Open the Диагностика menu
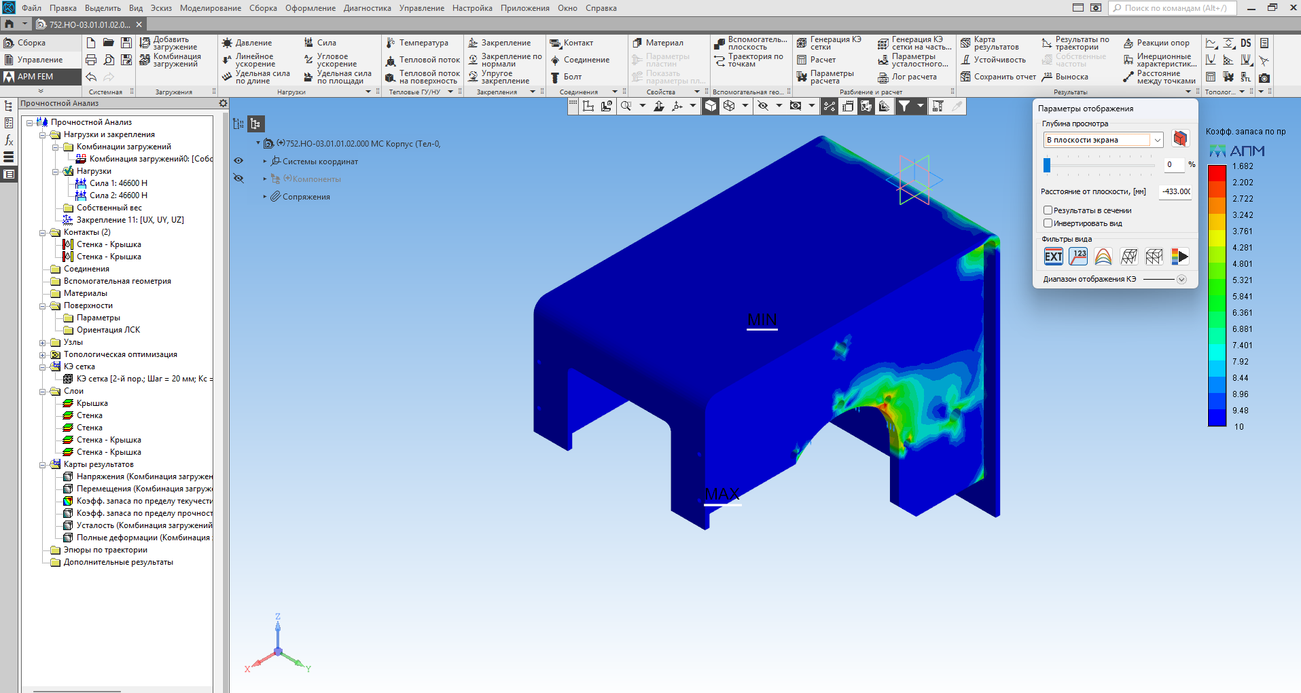The image size is (1301, 693). tap(367, 8)
